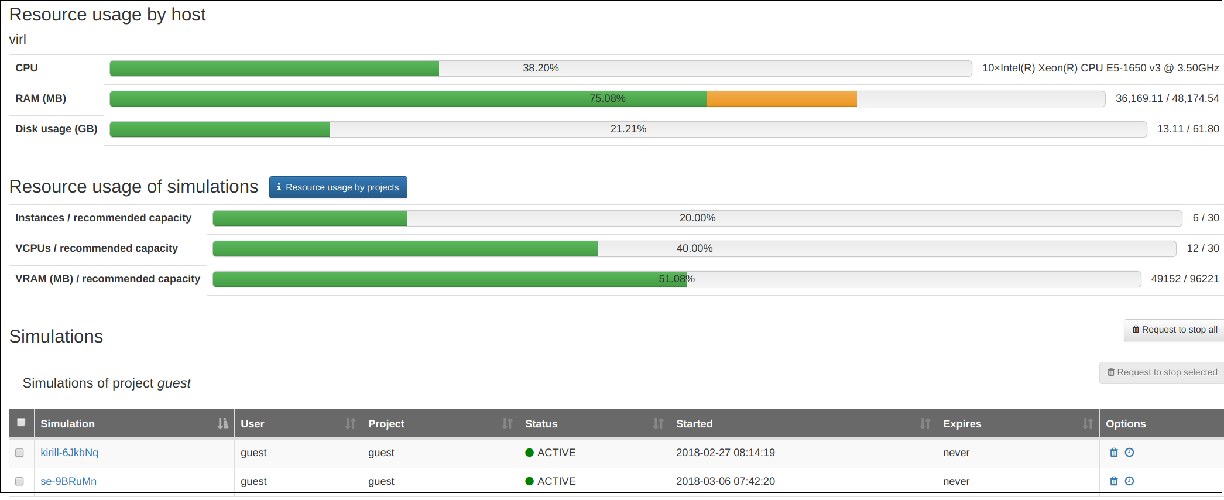Click the RAM value 36,169.11 / 48,174.54
Screen dimensions: 1224x500
coord(1167,98)
